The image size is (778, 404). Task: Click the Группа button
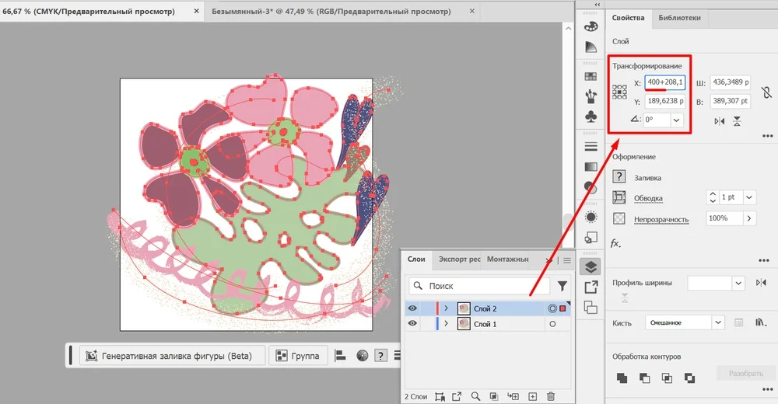(x=298, y=356)
